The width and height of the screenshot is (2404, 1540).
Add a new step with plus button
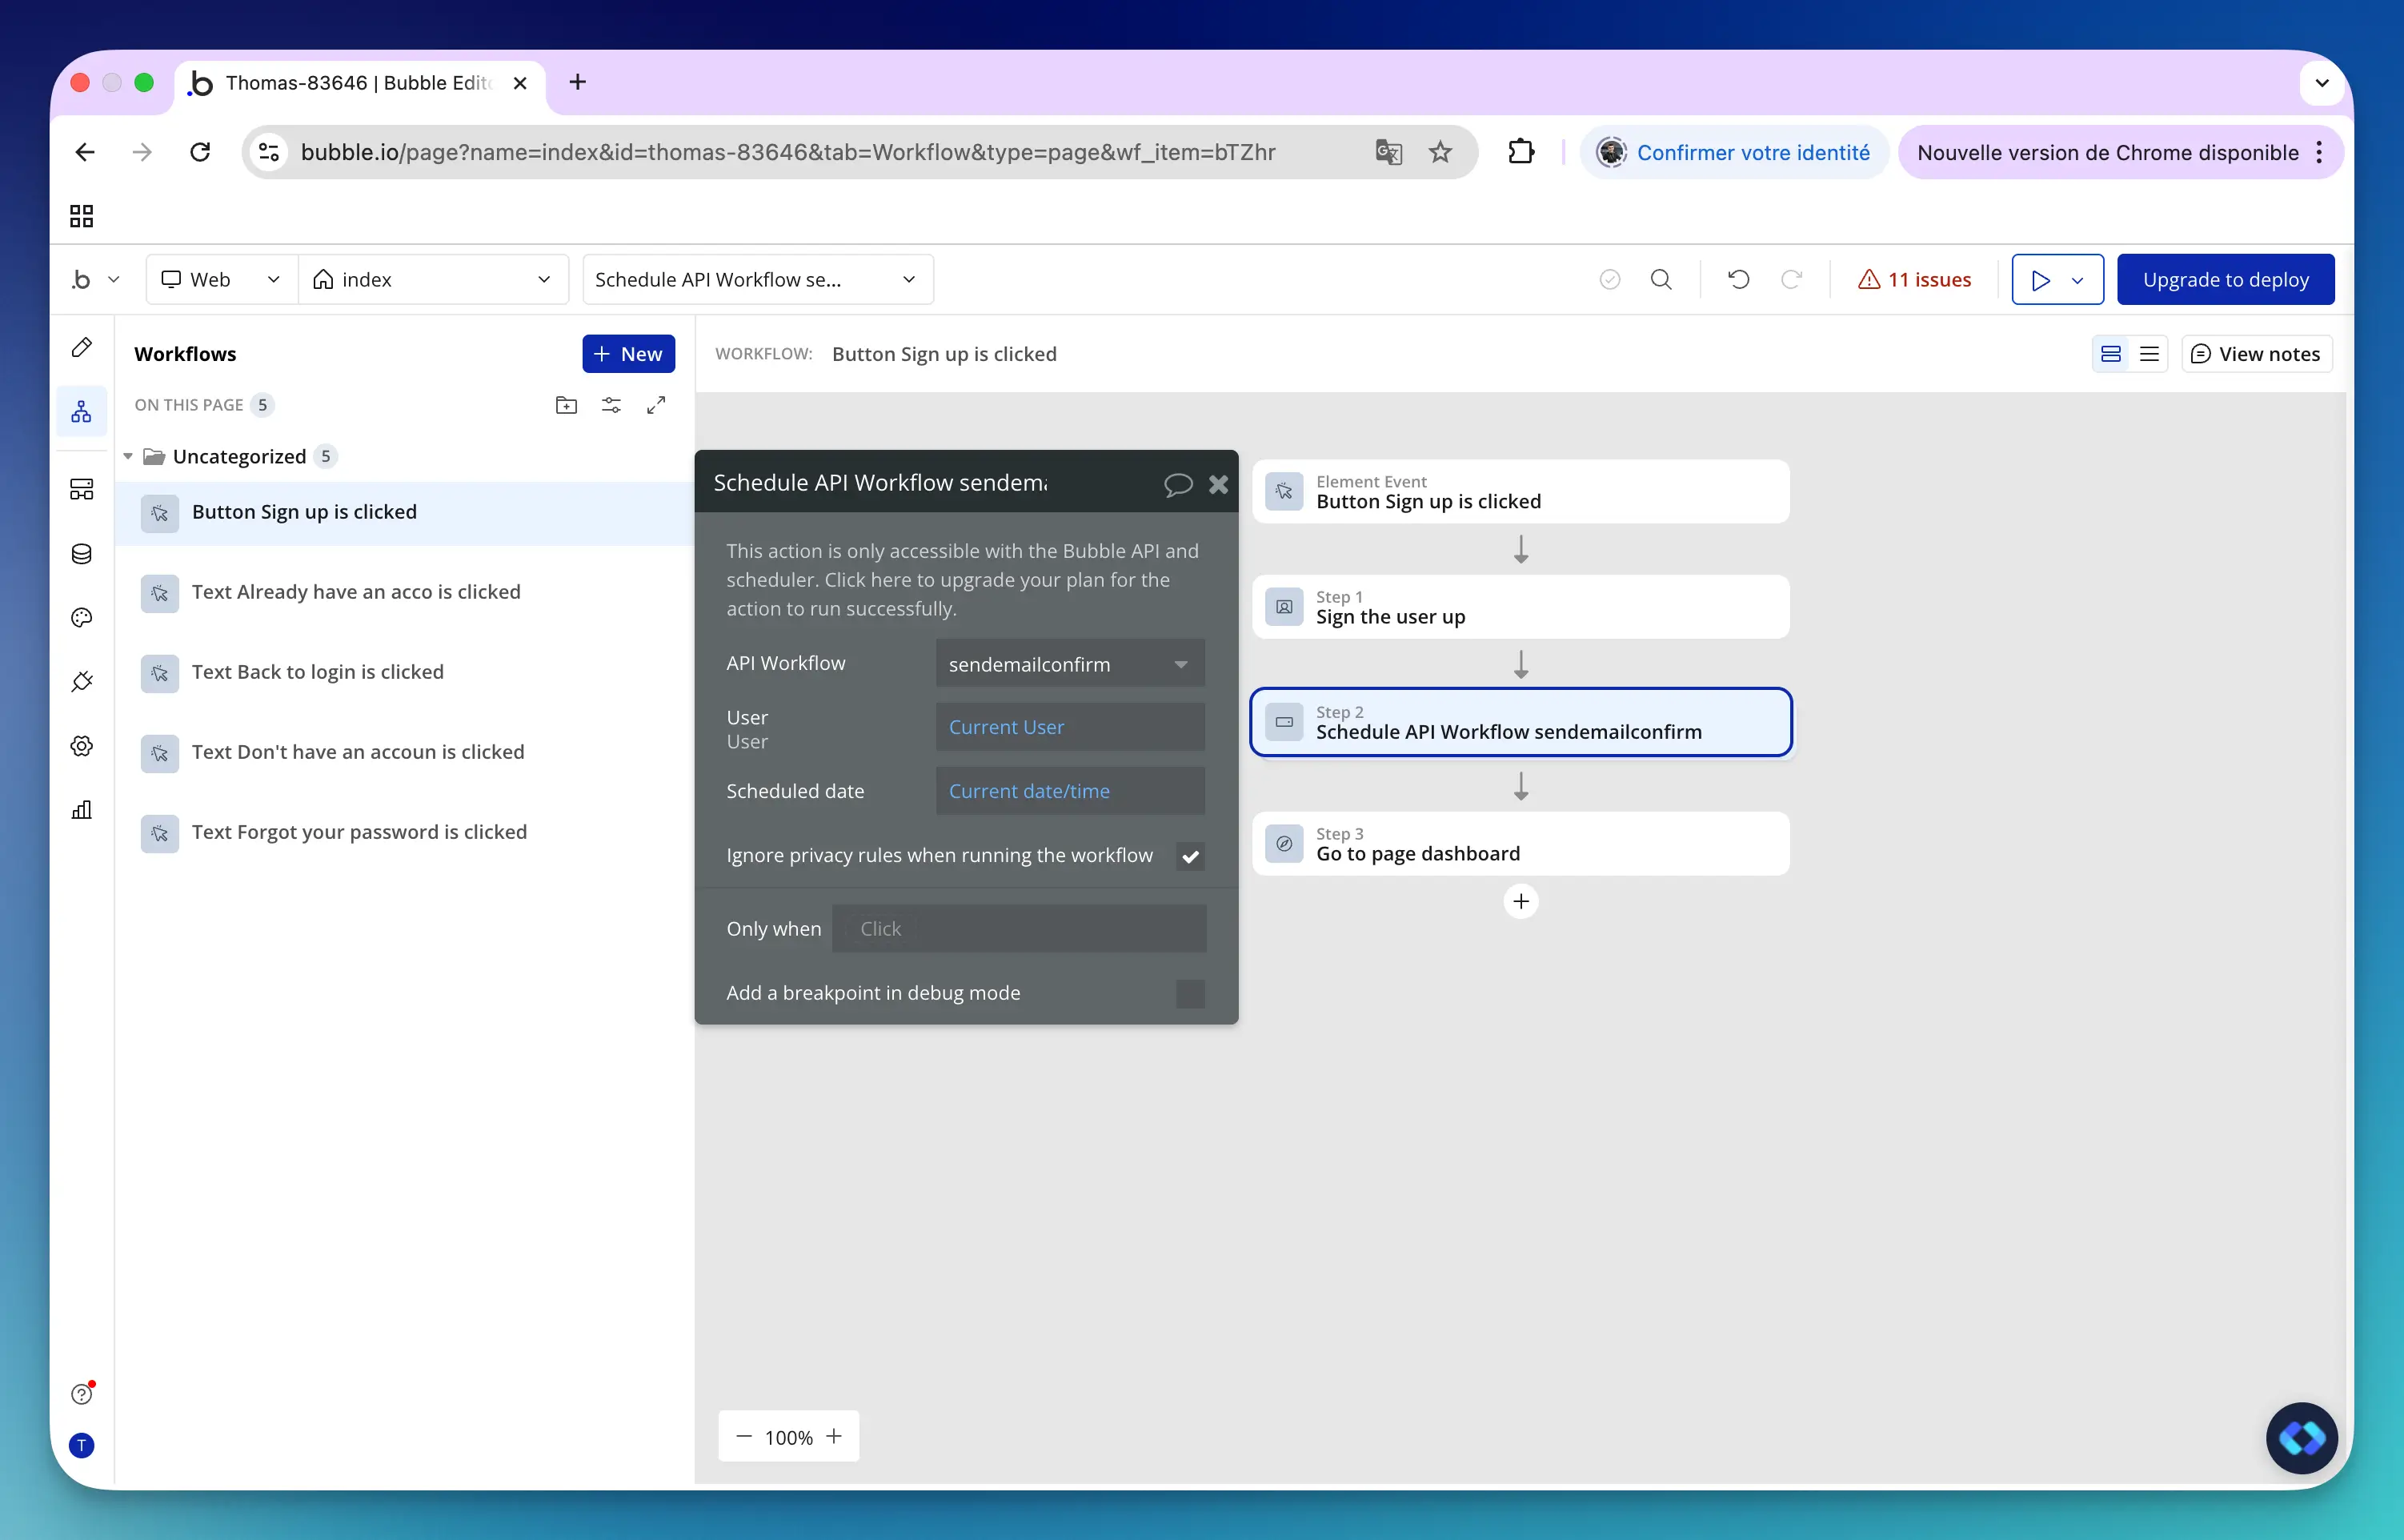[x=1521, y=901]
